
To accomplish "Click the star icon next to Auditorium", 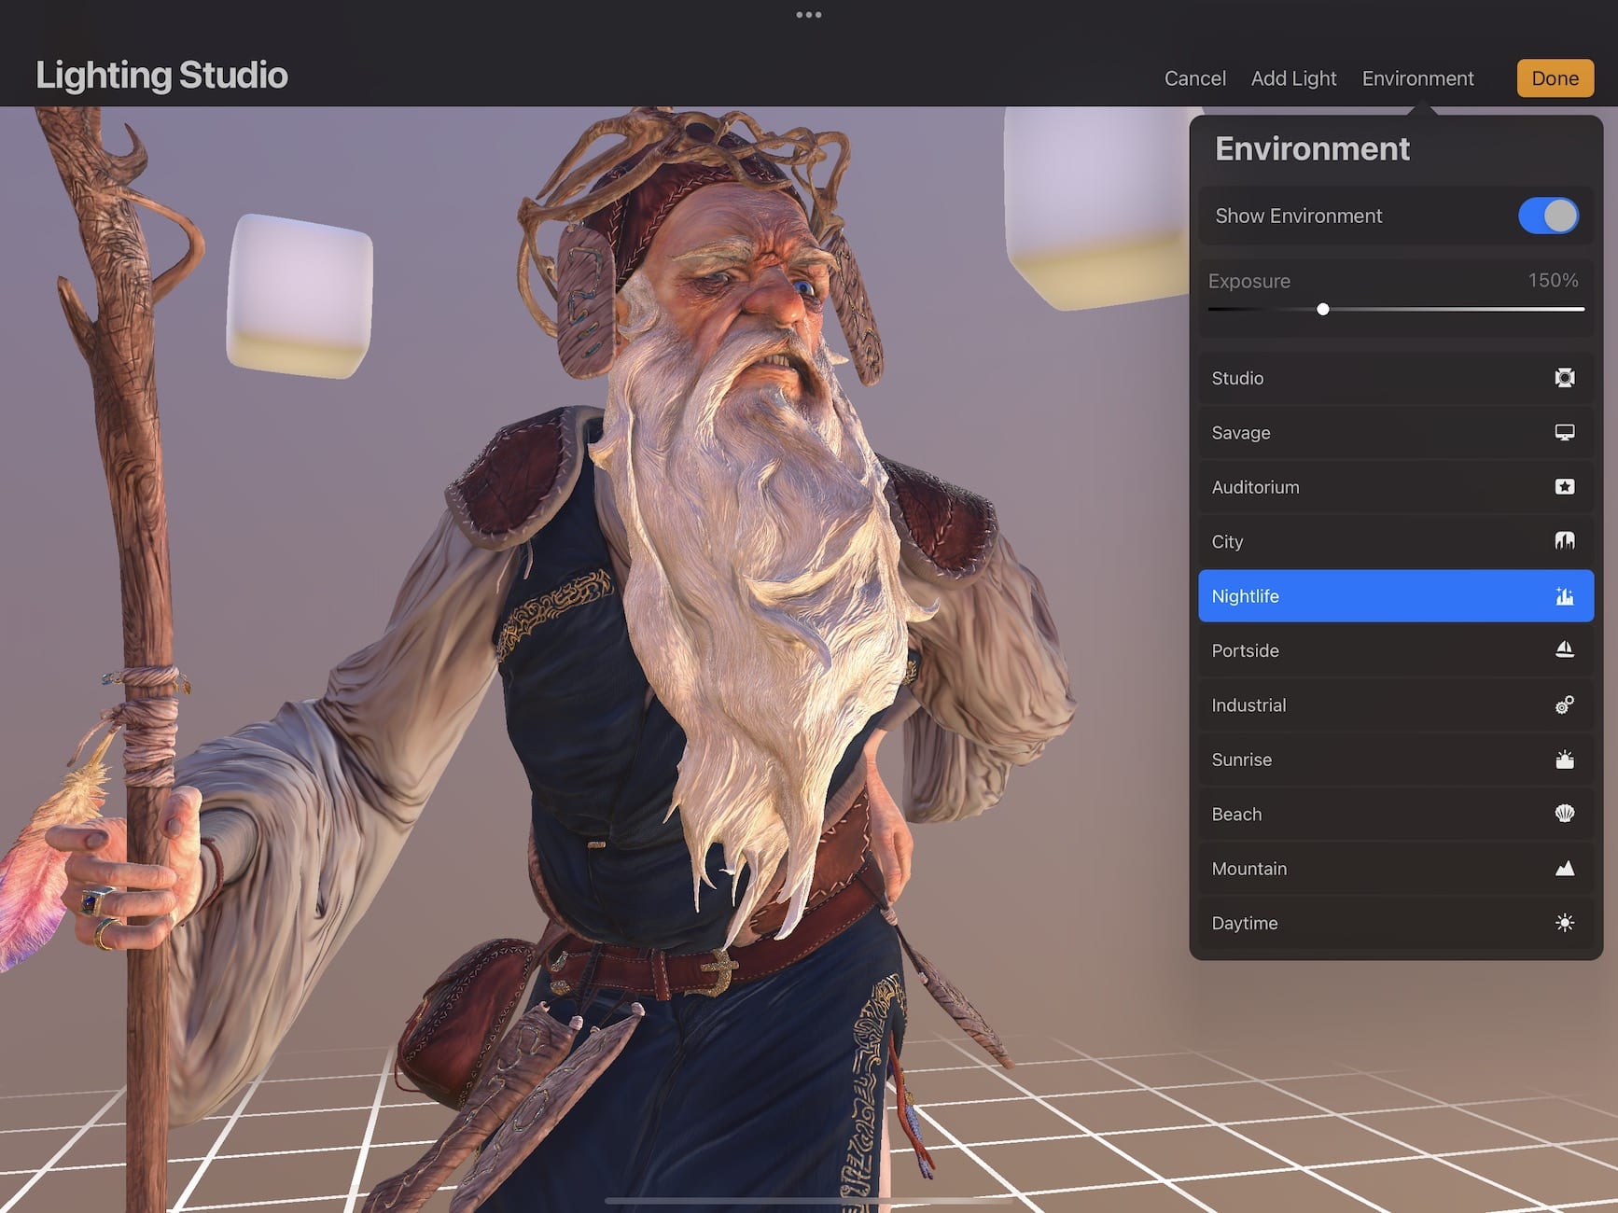I will (x=1564, y=486).
